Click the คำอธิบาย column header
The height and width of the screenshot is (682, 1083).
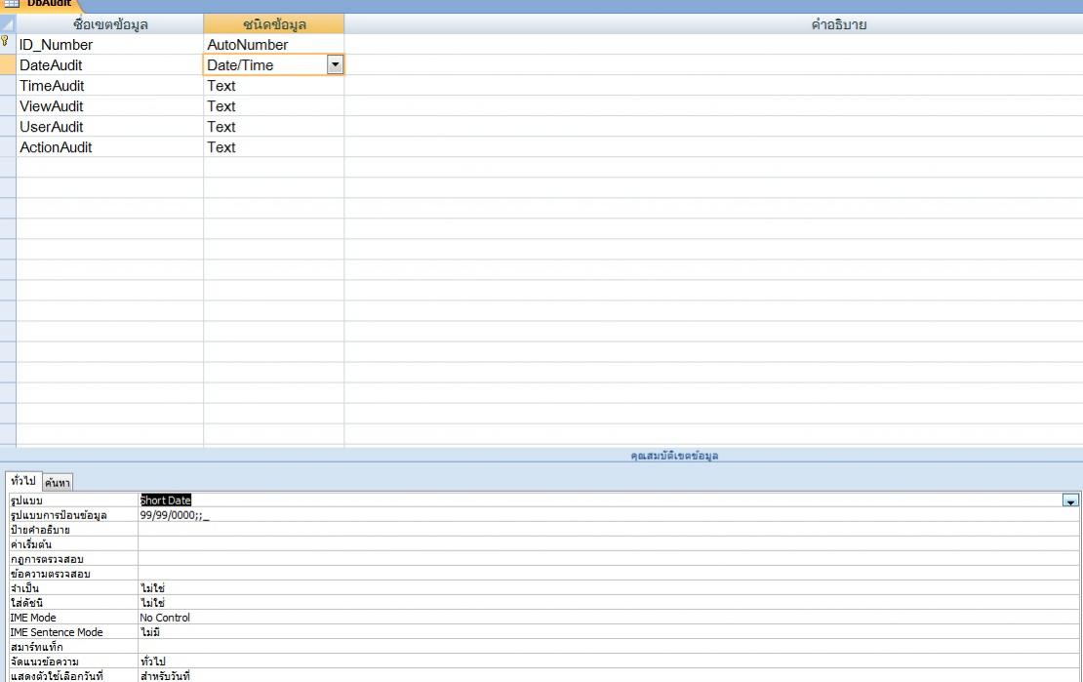click(x=713, y=24)
